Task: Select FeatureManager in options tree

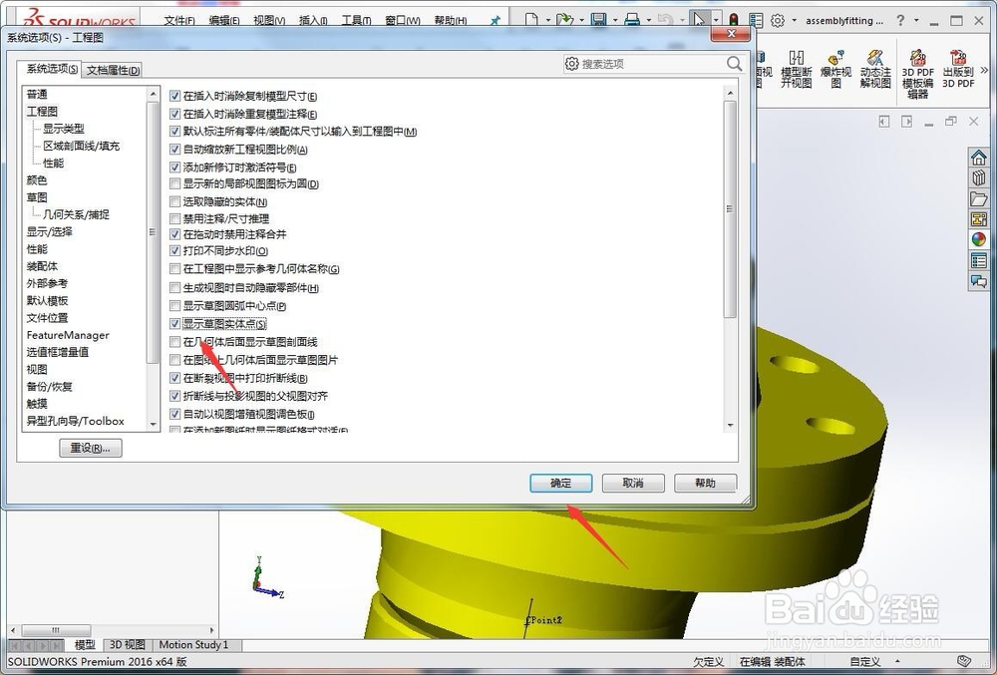Action: [x=68, y=335]
